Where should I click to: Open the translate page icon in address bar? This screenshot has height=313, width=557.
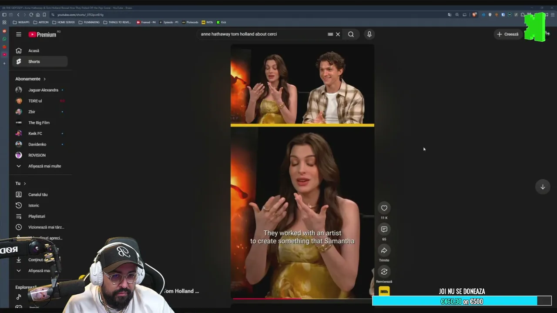pos(450,15)
